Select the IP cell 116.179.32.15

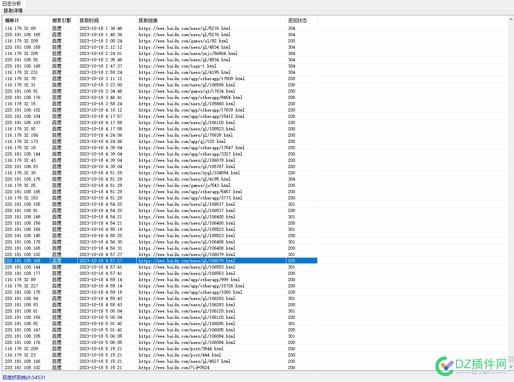pyautogui.click(x=20, y=104)
